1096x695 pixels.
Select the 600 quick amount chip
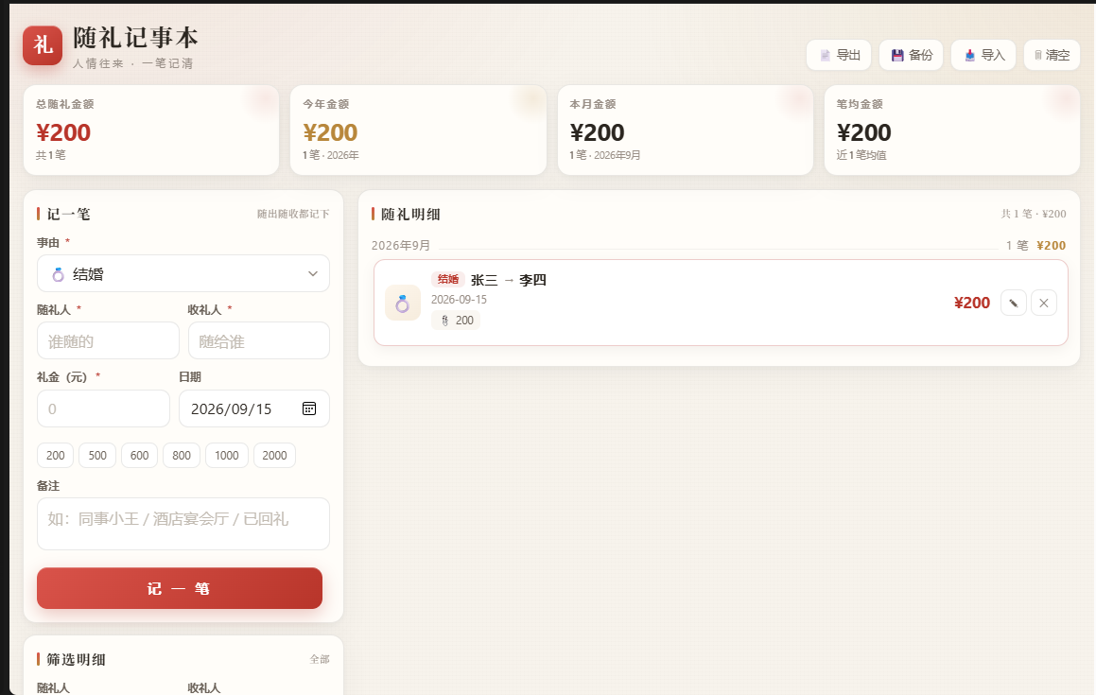point(140,455)
